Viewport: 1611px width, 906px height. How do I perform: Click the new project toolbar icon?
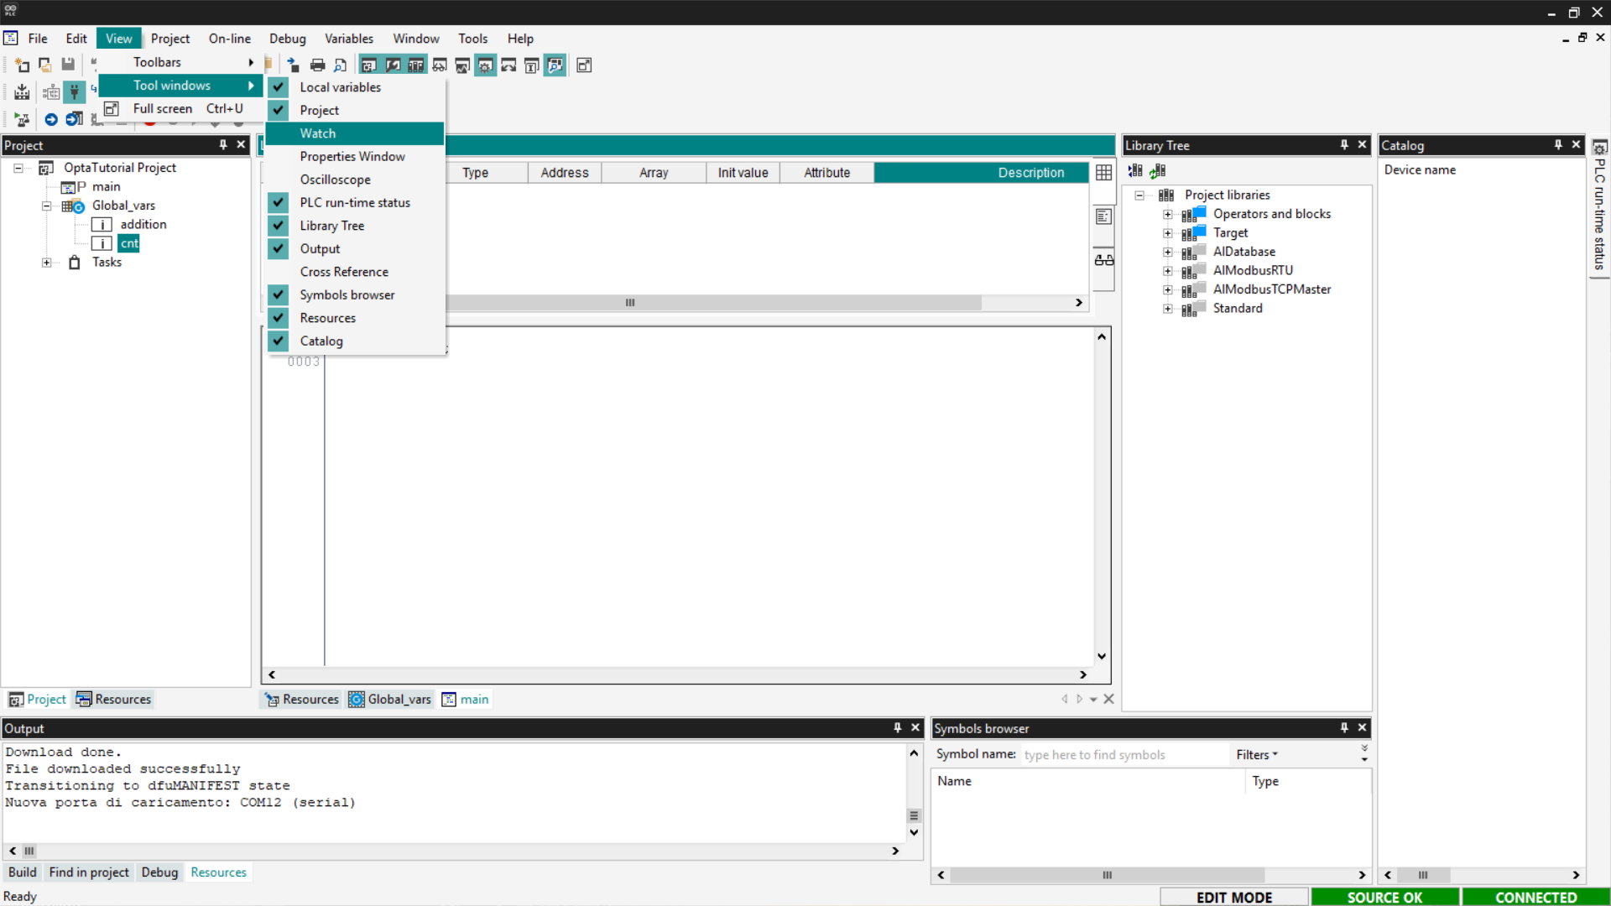[23, 65]
